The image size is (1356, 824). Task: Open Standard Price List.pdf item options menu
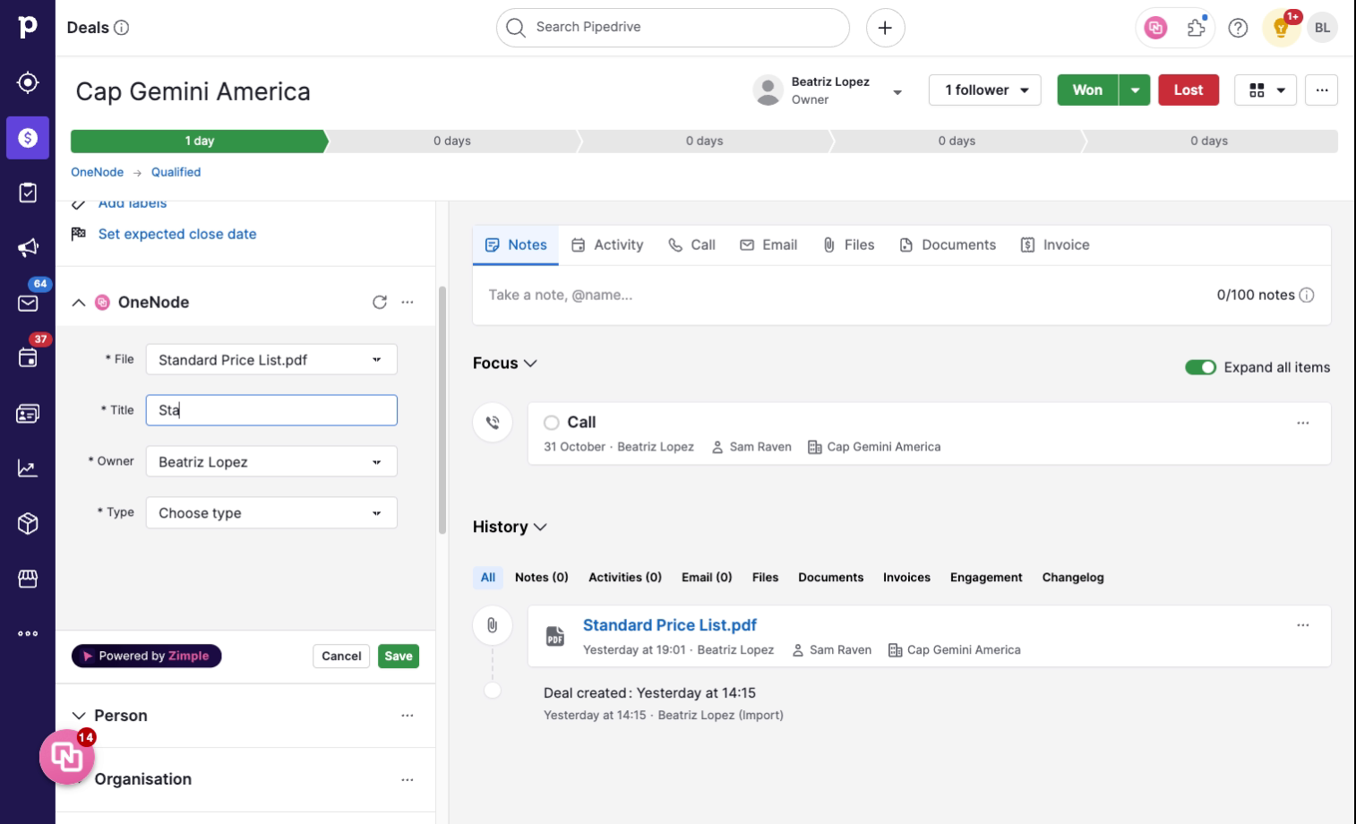pos(1303,625)
